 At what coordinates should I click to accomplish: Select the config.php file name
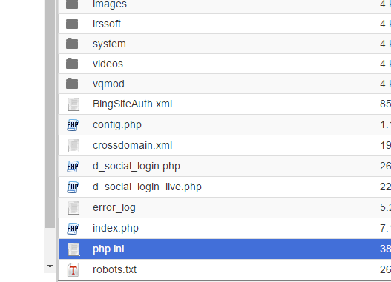point(117,124)
